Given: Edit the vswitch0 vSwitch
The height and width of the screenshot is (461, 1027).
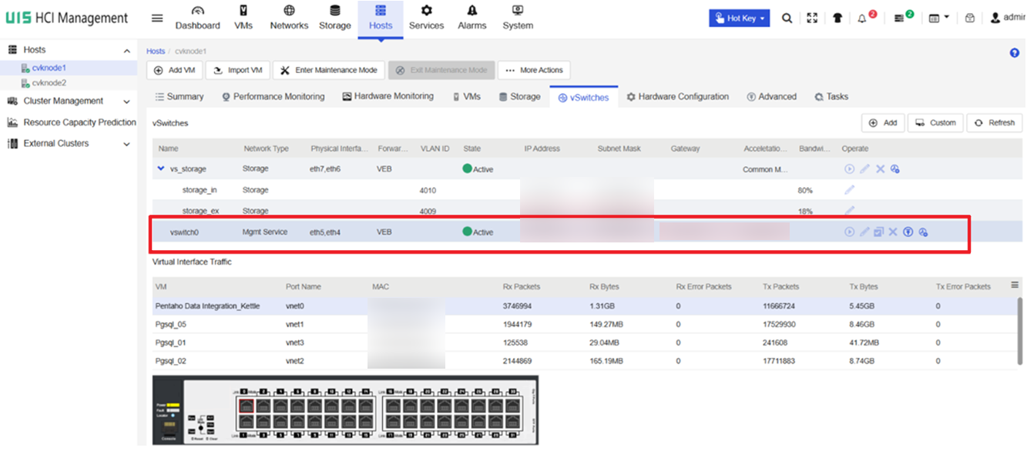Looking at the screenshot, I should click(864, 232).
